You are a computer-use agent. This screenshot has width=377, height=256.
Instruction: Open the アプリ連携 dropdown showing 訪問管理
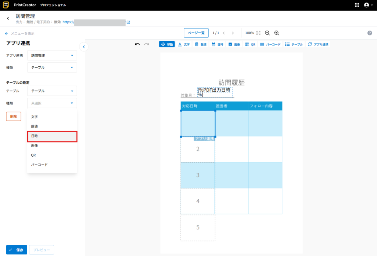pos(52,56)
